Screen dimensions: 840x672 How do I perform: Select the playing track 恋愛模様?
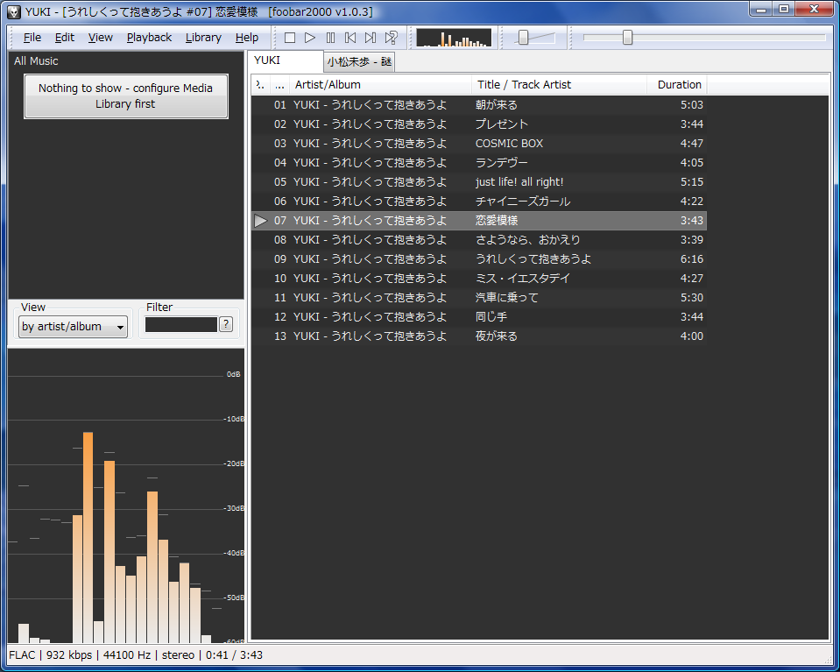click(479, 220)
